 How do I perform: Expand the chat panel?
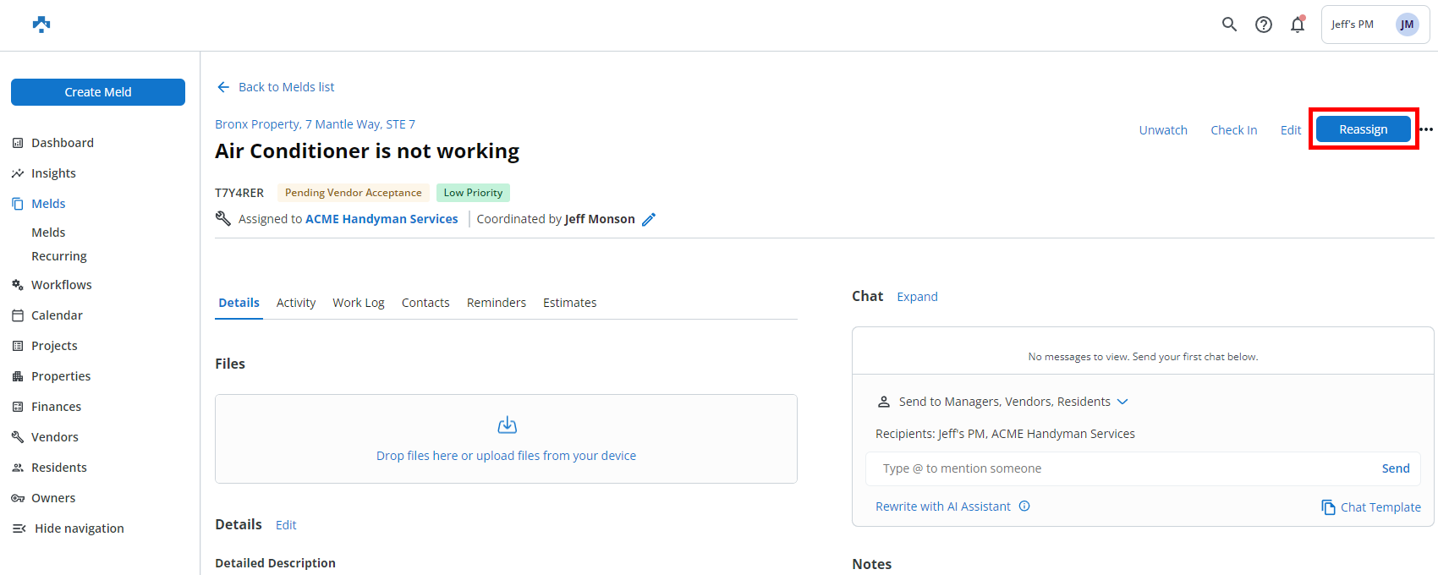pyautogui.click(x=917, y=297)
